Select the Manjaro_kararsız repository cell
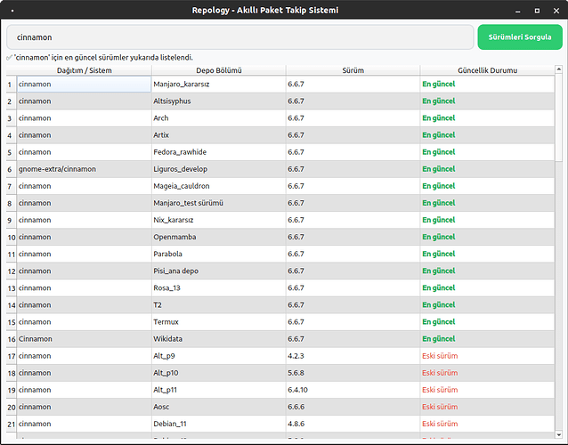This screenshot has width=568, height=445. (x=218, y=85)
